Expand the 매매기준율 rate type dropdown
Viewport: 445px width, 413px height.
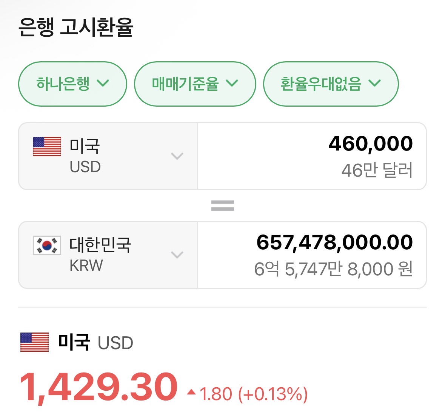(x=195, y=84)
